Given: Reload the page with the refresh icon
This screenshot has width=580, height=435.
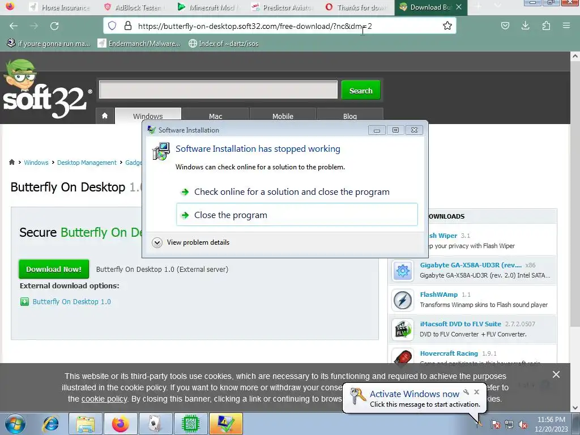Looking at the screenshot, I should (54, 26).
